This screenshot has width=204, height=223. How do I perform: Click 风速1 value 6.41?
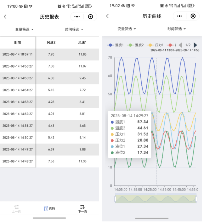click(x=82, y=102)
